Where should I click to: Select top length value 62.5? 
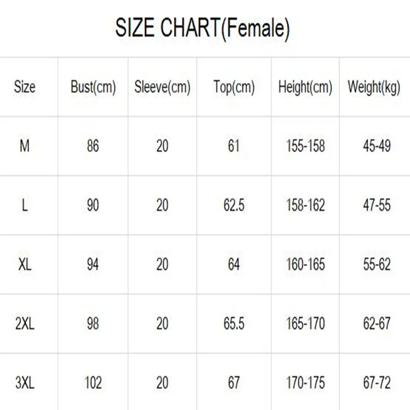click(x=234, y=206)
